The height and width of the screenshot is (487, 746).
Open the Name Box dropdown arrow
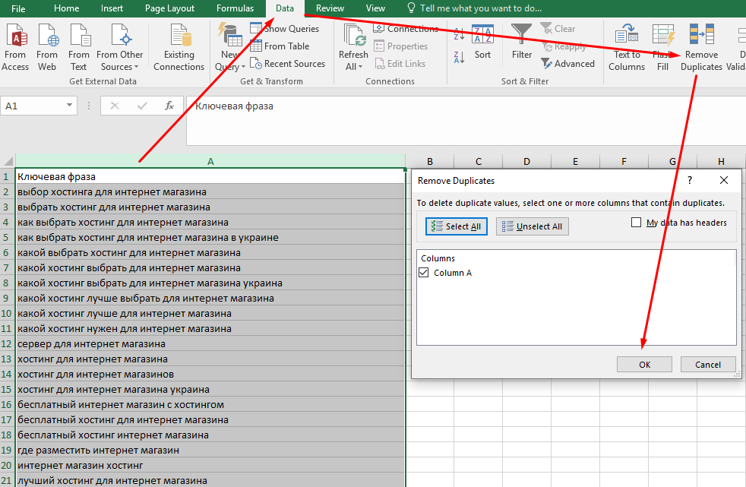point(69,105)
